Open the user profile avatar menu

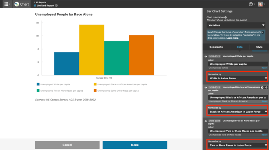pos(261,4)
